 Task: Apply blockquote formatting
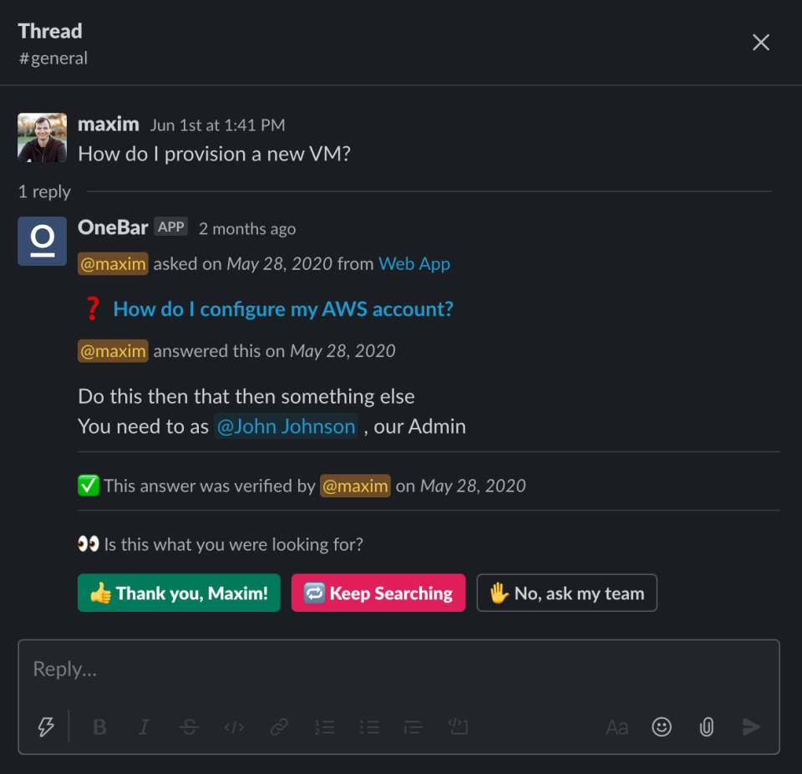pos(414,727)
